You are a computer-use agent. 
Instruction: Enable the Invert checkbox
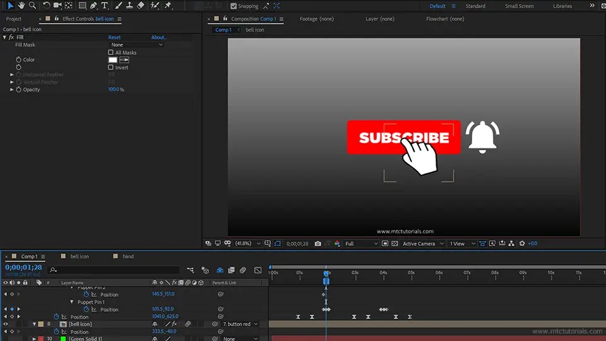point(111,68)
